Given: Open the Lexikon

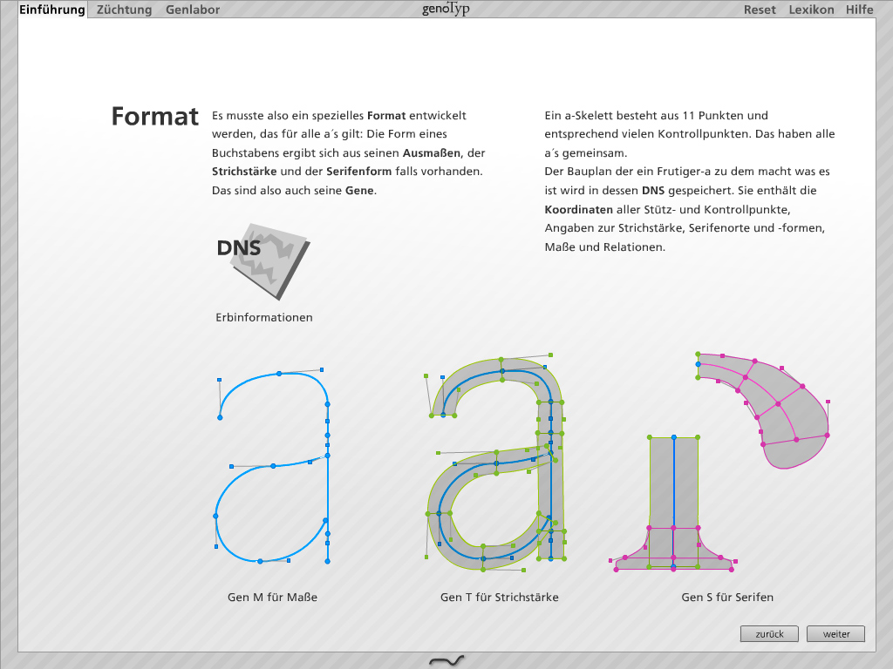Looking at the screenshot, I should (x=811, y=10).
